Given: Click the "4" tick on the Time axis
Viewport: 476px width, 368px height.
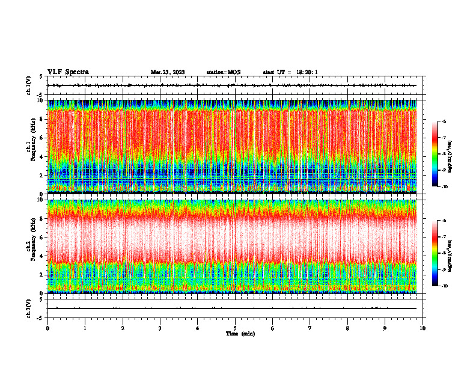Looking at the screenshot, I should coord(198,328).
